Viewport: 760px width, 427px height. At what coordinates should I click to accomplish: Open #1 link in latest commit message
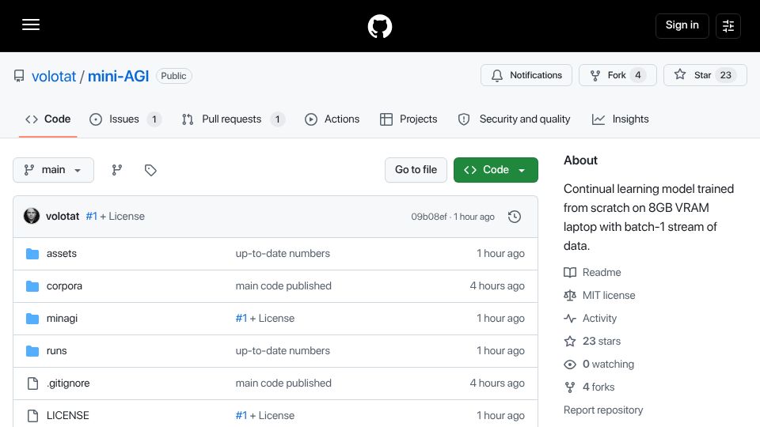click(92, 217)
